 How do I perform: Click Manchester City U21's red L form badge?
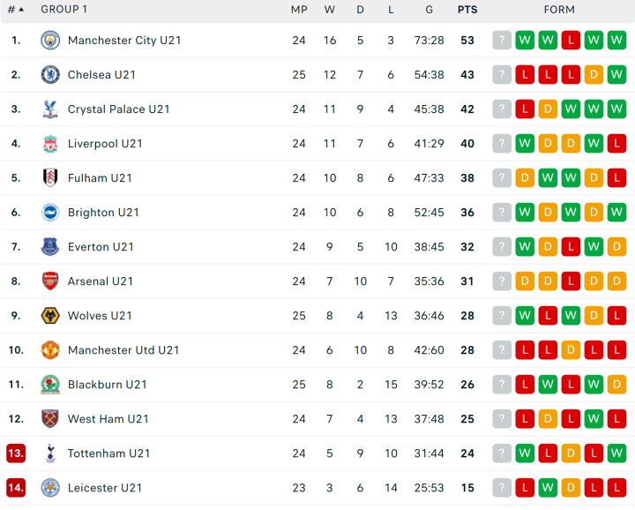click(x=571, y=41)
